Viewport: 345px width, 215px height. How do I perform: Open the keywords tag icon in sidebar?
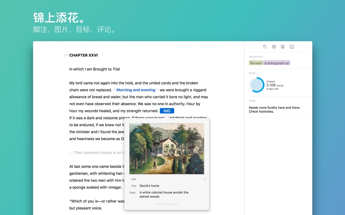[x=265, y=47]
